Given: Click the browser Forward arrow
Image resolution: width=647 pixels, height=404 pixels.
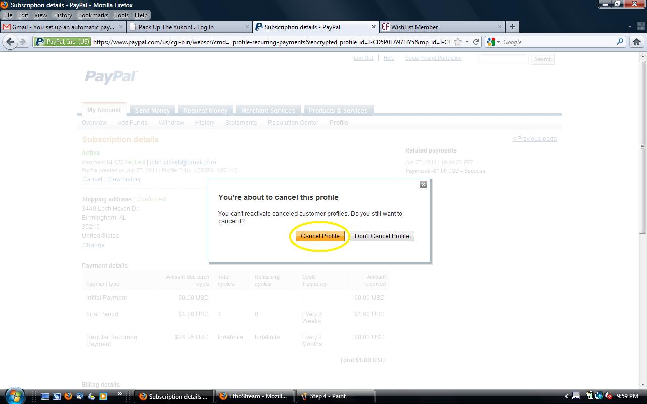Looking at the screenshot, I should (x=22, y=42).
